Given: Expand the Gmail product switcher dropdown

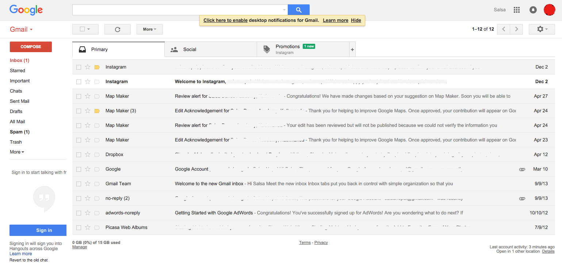Looking at the screenshot, I should [x=21, y=30].
